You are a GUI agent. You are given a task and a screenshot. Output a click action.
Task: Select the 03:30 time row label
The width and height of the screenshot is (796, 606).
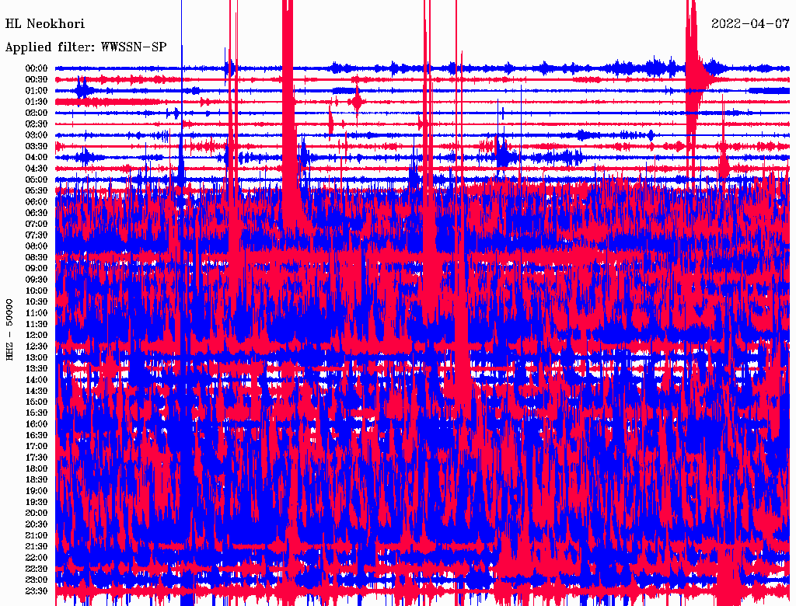tap(37, 146)
